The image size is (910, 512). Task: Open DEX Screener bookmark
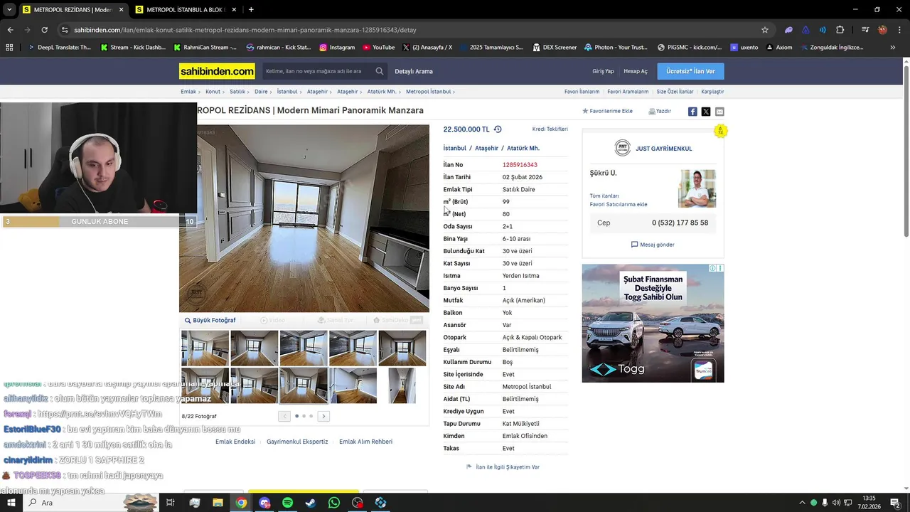point(555,48)
